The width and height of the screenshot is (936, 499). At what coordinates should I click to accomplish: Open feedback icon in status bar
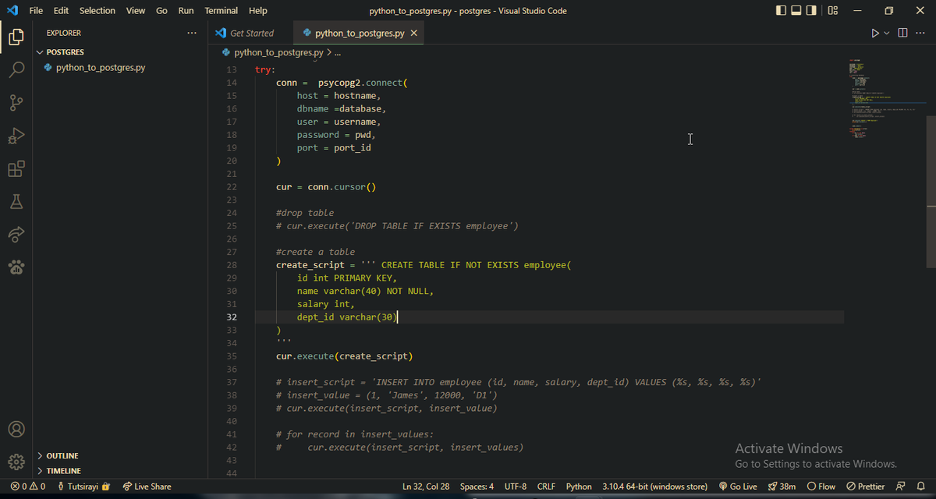click(900, 487)
